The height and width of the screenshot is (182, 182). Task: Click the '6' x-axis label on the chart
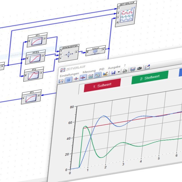point(177,155)
